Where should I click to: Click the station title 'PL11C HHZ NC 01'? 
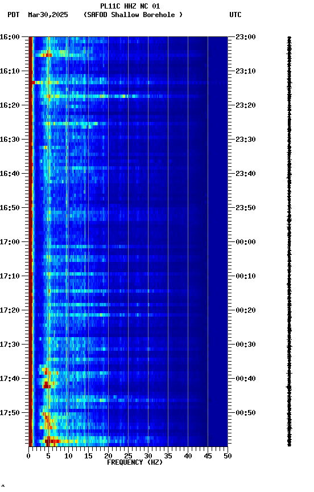coord(130,6)
